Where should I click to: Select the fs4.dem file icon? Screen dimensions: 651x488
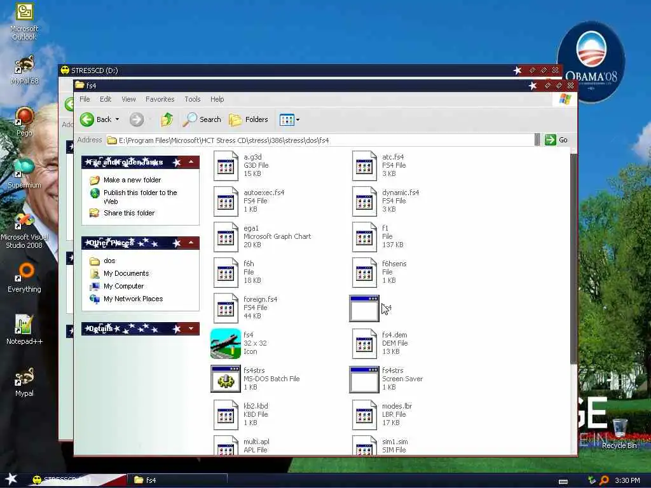click(364, 344)
